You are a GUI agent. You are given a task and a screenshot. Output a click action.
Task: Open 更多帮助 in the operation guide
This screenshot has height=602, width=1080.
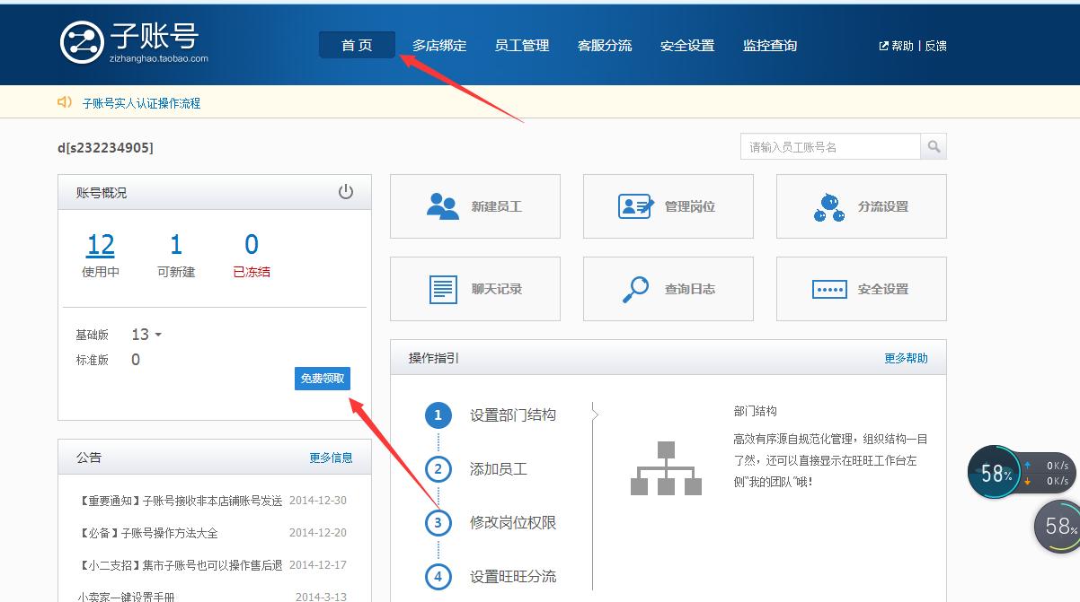coord(905,357)
